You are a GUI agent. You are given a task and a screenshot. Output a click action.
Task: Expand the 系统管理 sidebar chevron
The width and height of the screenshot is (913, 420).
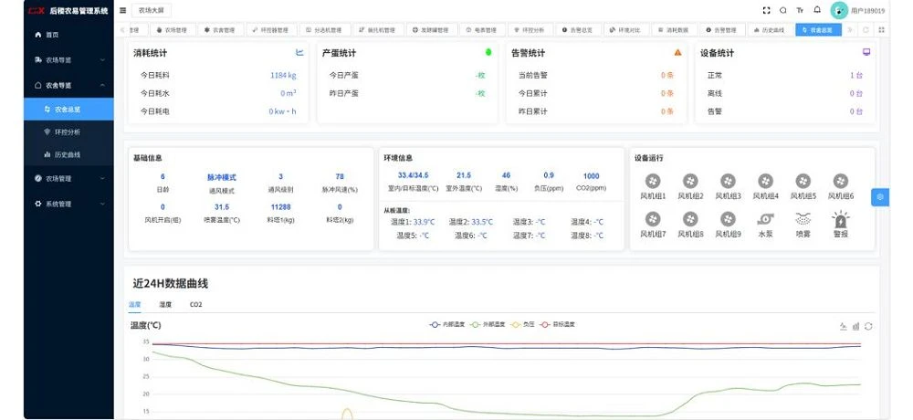point(102,204)
